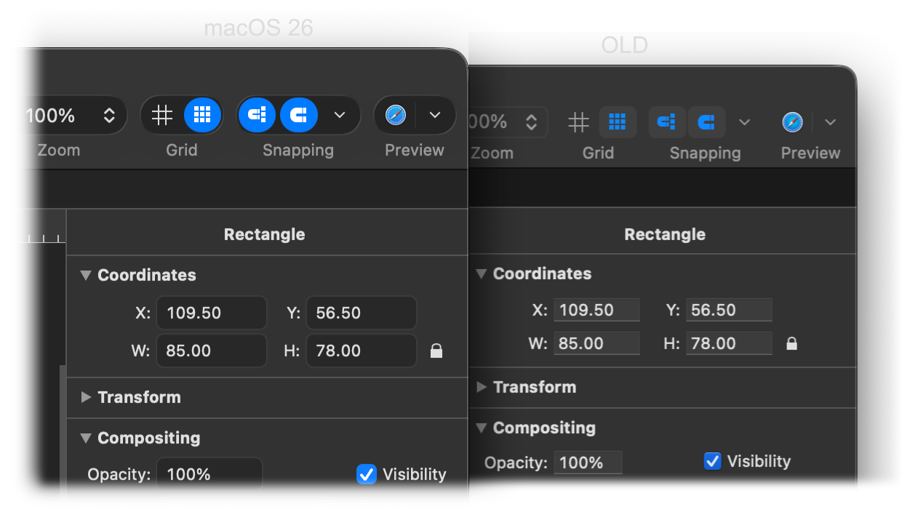Select the filled grid icon in macOS 26 toolbar
902x509 pixels.
point(202,114)
